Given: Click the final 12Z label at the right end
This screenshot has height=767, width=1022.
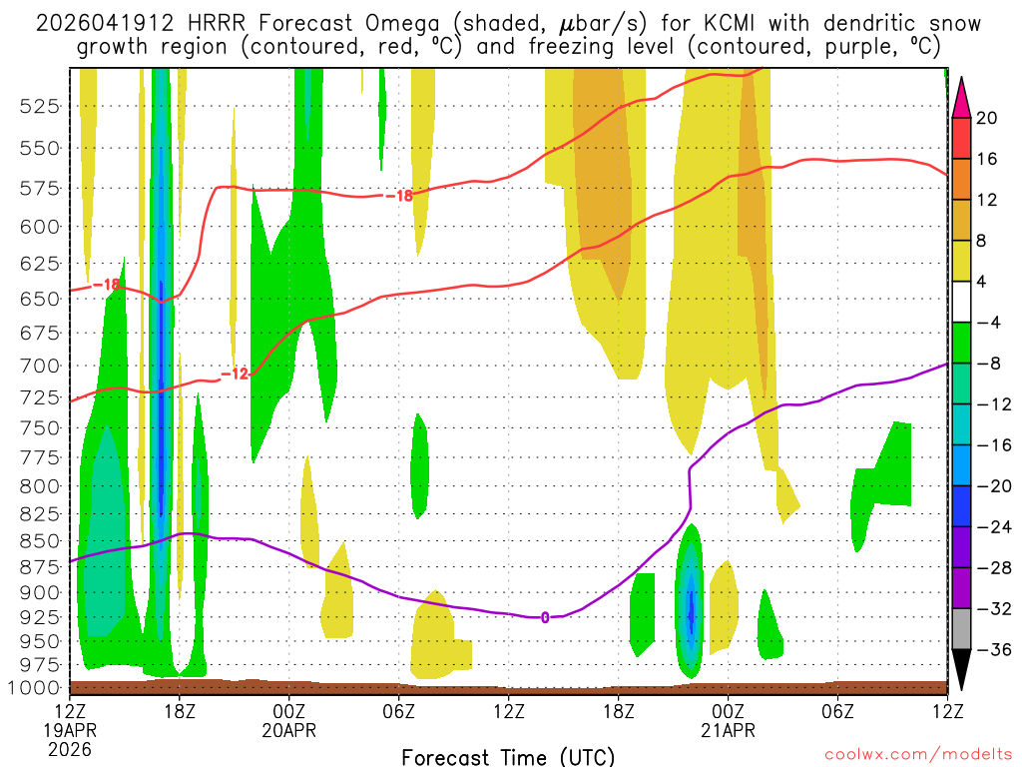Looking at the screenshot, I should [x=947, y=711].
